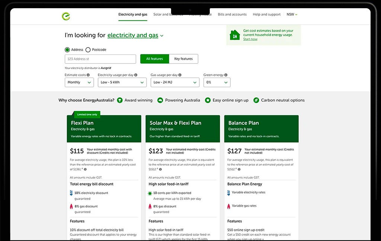The width and height of the screenshot is (381, 241).
Task: Click the $123 estimated monthly cost
Action: 156,151
